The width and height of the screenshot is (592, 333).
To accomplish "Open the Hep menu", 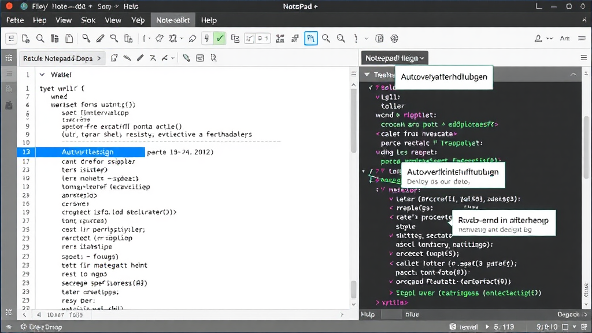I will pyautogui.click(x=40, y=20).
